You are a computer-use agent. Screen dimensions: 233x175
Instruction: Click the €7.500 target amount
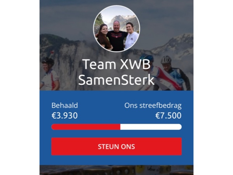click(169, 115)
